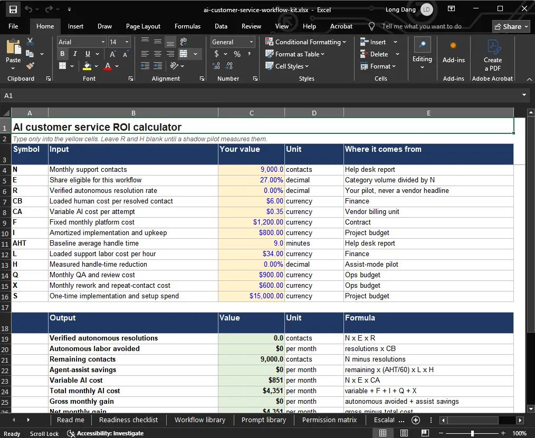Screen dimensions: 535x438
Task: Click the Increase Decimal icon
Action: [x=216, y=66]
